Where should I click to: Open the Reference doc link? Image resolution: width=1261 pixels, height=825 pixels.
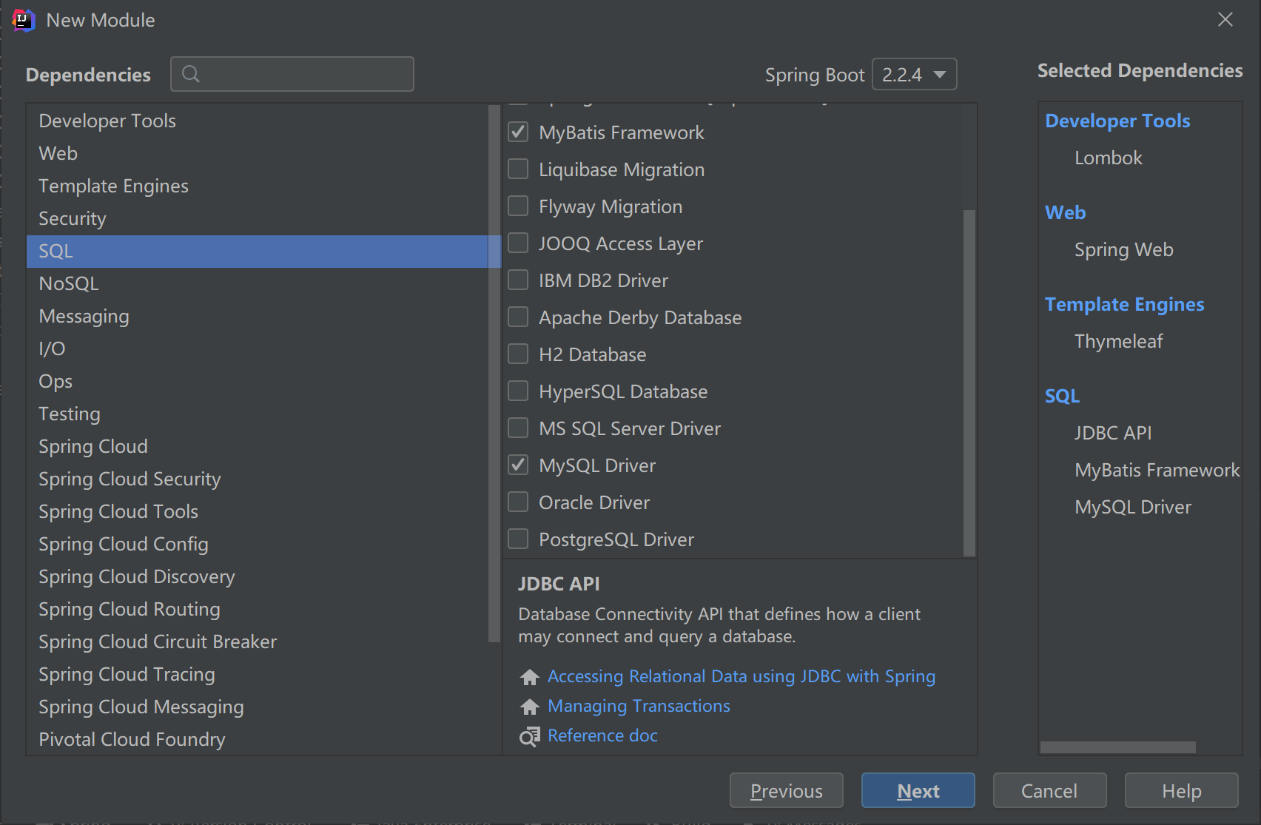coord(602,735)
